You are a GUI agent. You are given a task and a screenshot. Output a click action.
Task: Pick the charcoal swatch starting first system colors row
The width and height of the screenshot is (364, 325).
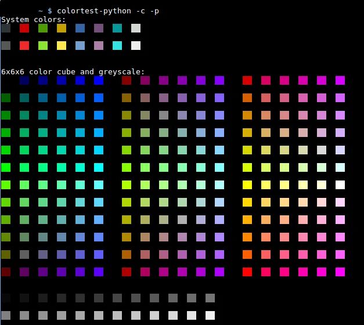point(6,28)
